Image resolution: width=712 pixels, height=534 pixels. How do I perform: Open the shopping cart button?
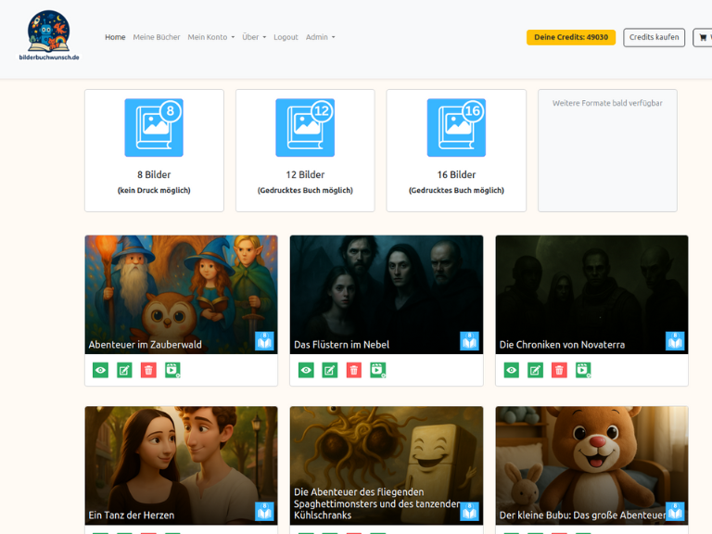pyautogui.click(x=703, y=37)
